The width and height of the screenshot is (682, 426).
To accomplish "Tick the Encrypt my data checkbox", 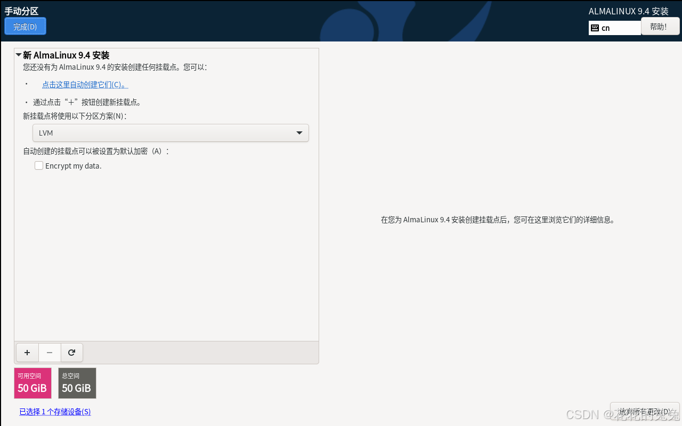I will click(x=39, y=165).
